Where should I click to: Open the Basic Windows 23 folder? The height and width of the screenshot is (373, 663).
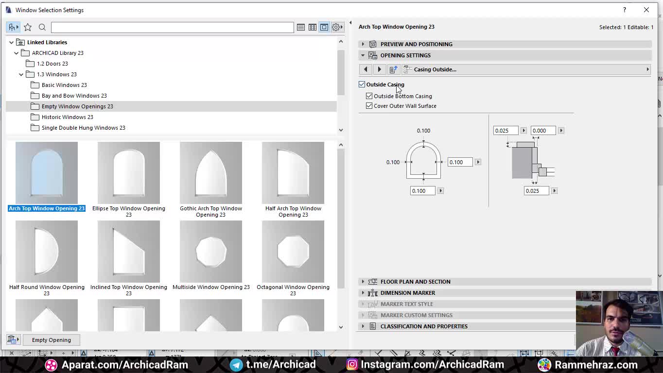(64, 85)
